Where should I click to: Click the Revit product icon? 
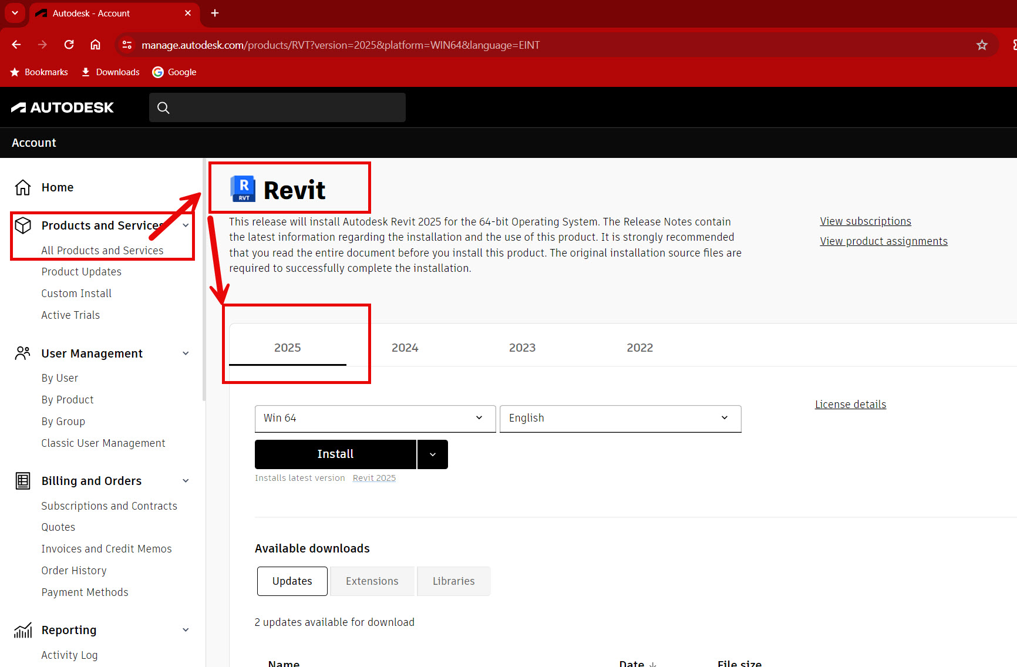(x=243, y=189)
